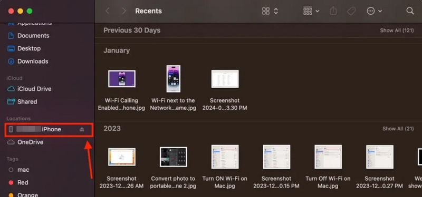Click the Finder search magnifier icon

410,11
